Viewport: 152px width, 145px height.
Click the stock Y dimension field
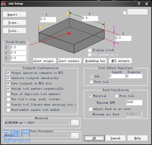click(48, 19)
